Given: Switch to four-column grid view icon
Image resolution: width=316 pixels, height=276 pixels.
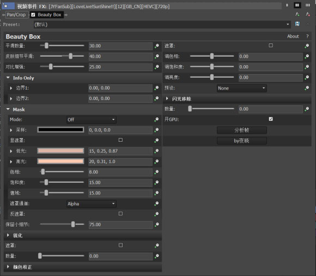Looking at the screenshot, I should [x=307, y=5].
